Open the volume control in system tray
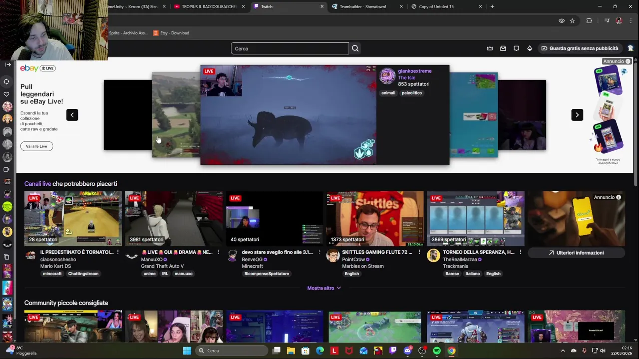The image size is (639, 359). click(x=602, y=351)
